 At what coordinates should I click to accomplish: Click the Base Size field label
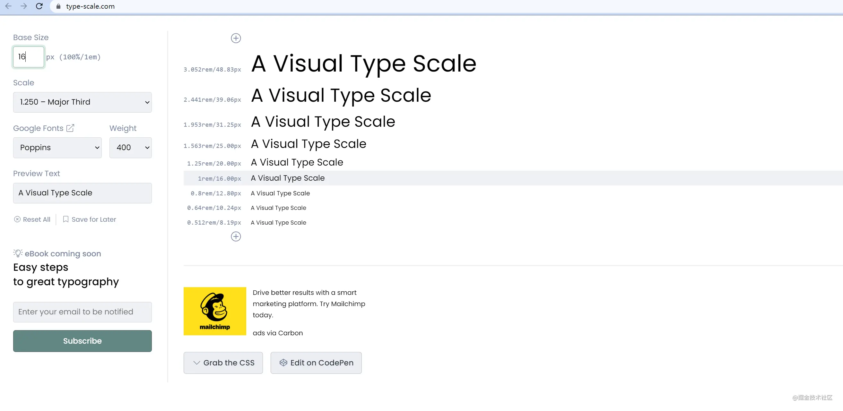coord(31,37)
